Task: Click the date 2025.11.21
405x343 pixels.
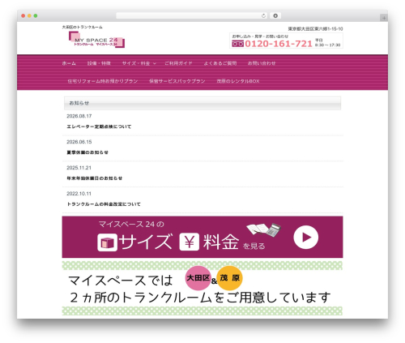Action: click(x=79, y=168)
